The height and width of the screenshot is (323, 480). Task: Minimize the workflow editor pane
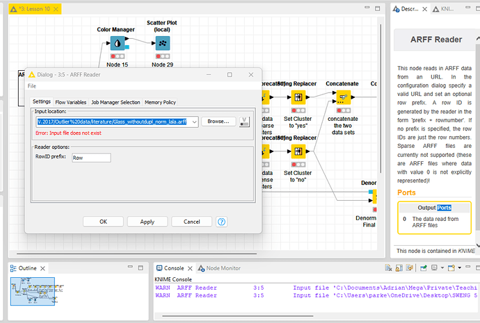click(367, 8)
